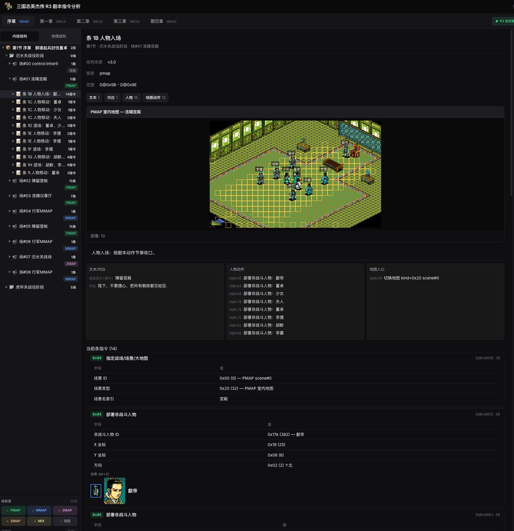Collapse the 汜水关战役阶段 folder arrow
Screen dimensions: 514x531
(x=7, y=56)
